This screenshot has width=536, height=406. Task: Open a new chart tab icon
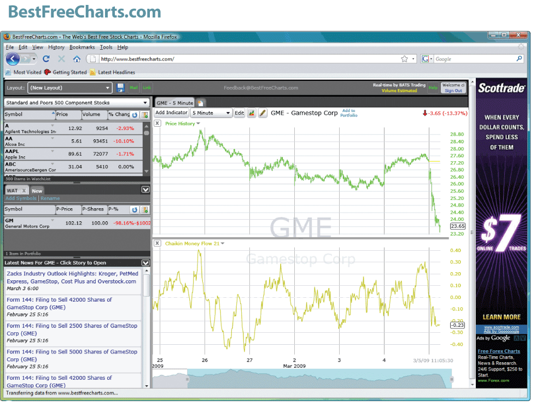(x=201, y=103)
